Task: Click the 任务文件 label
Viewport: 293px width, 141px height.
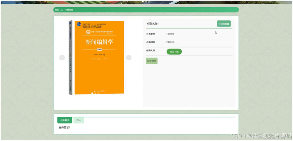Action: (x=150, y=51)
